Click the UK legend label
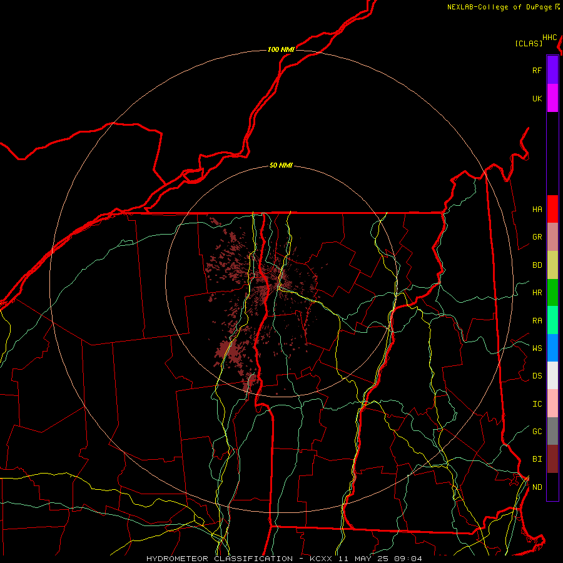The image size is (563, 563). point(537,98)
